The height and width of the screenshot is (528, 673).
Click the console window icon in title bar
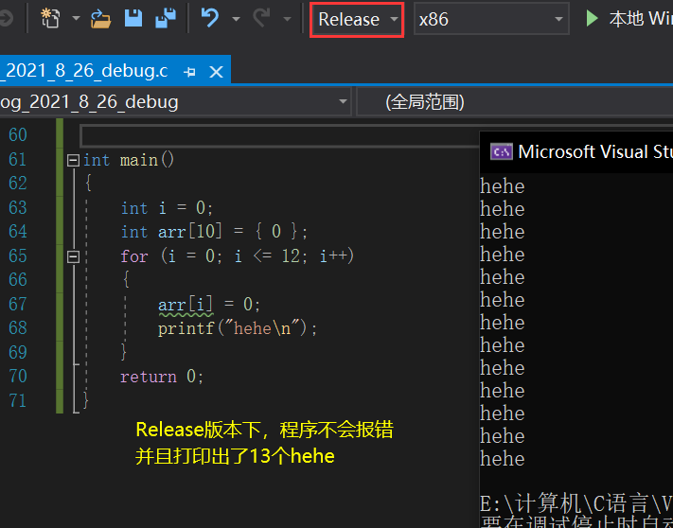pos(502,151)
